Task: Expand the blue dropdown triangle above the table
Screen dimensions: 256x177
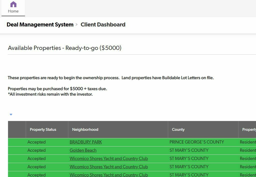Action: click(11, 115)
